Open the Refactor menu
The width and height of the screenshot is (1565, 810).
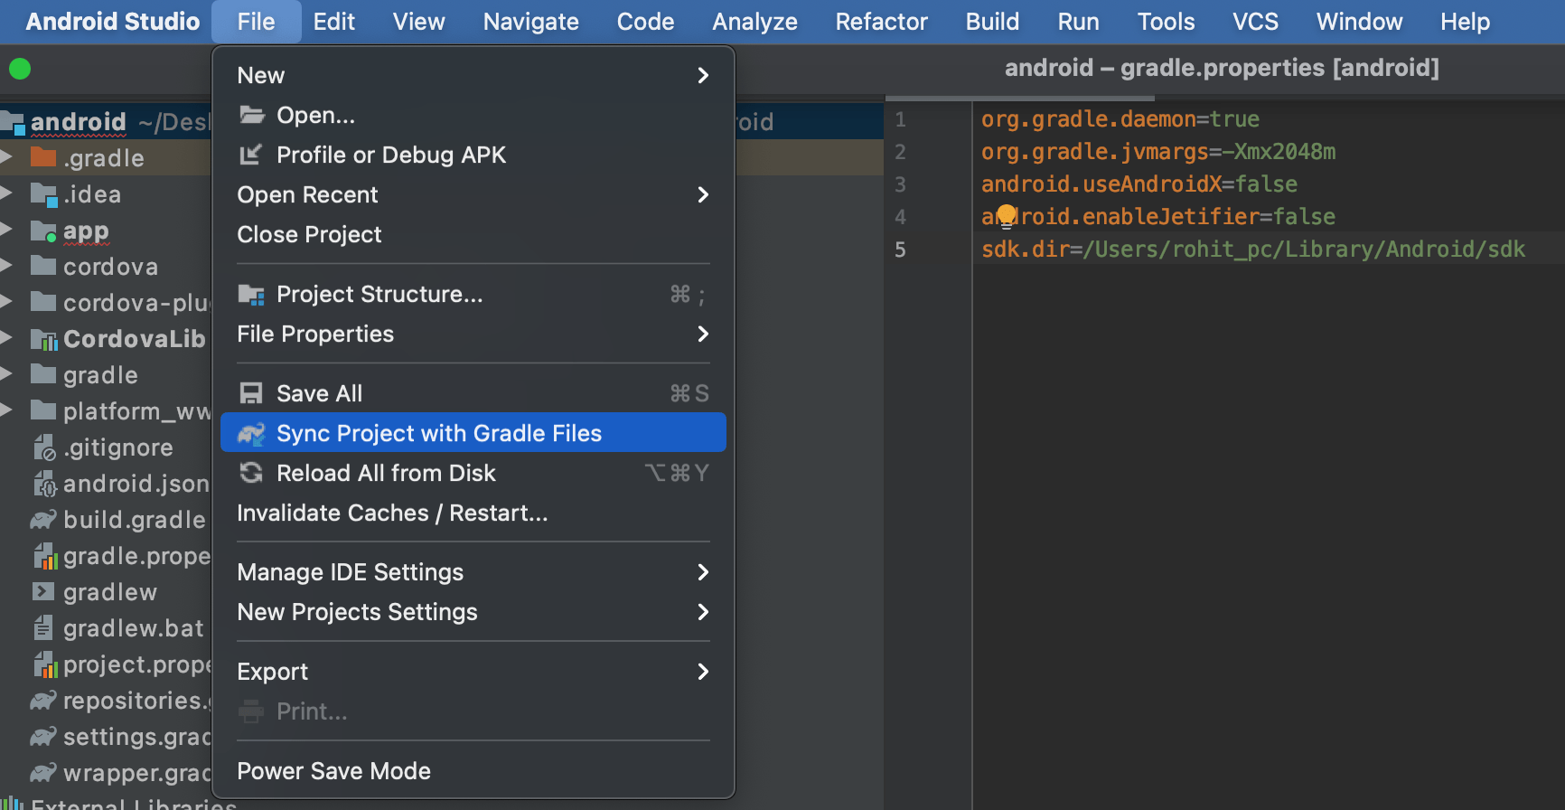coord(881,22)
